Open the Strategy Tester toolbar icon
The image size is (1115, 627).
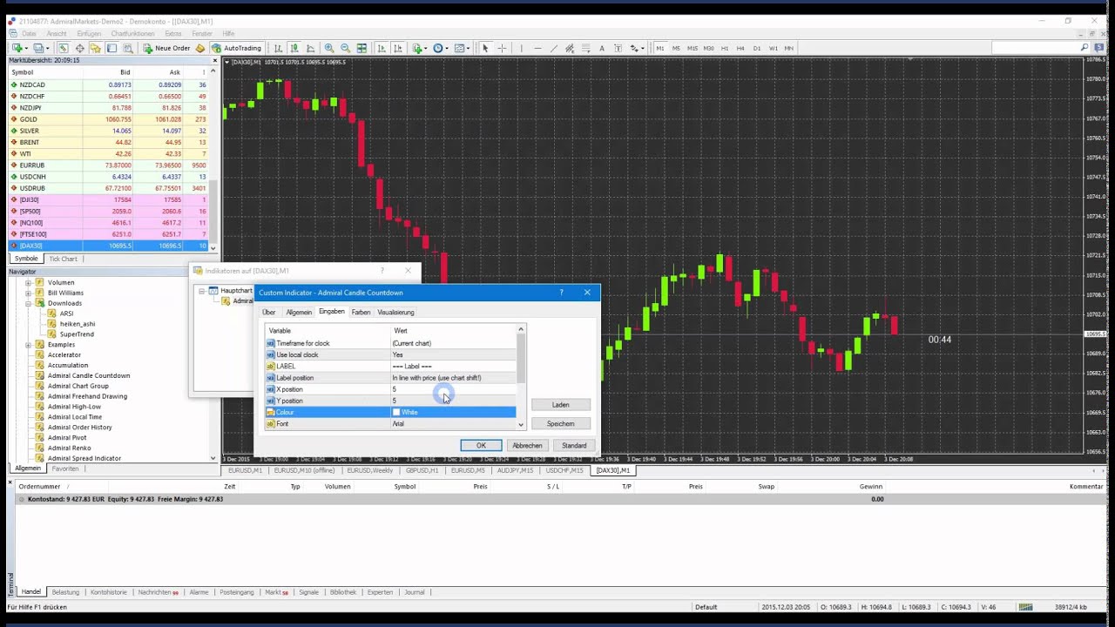[128, 48]
